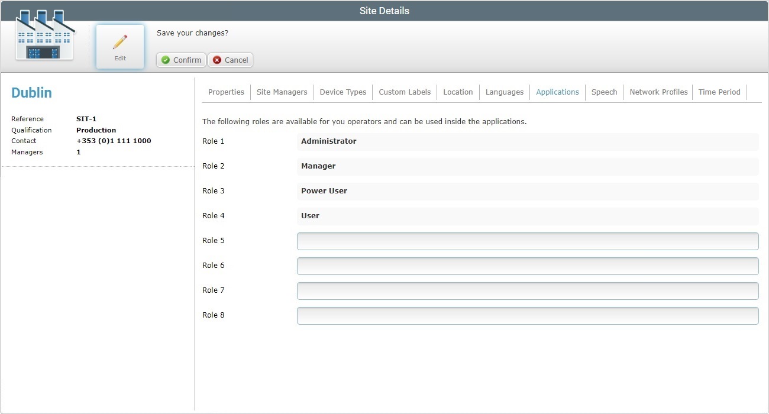Open the Site Managers tab
The height and width of the screenshot is (414, 769).
coord(282,92)
